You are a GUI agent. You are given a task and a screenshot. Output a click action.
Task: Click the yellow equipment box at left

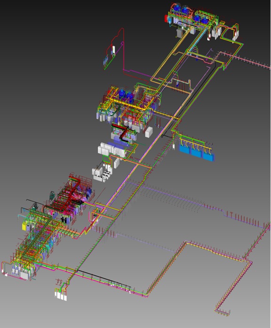point(24,226)
